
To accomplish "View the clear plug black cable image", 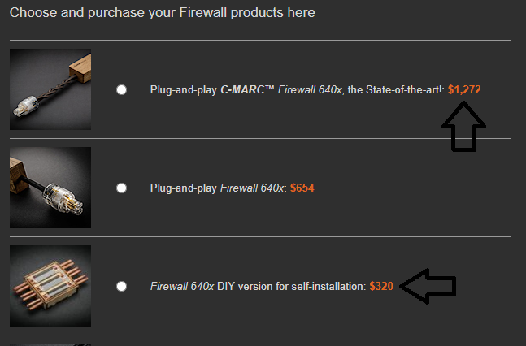I will (x=50, y=188).
